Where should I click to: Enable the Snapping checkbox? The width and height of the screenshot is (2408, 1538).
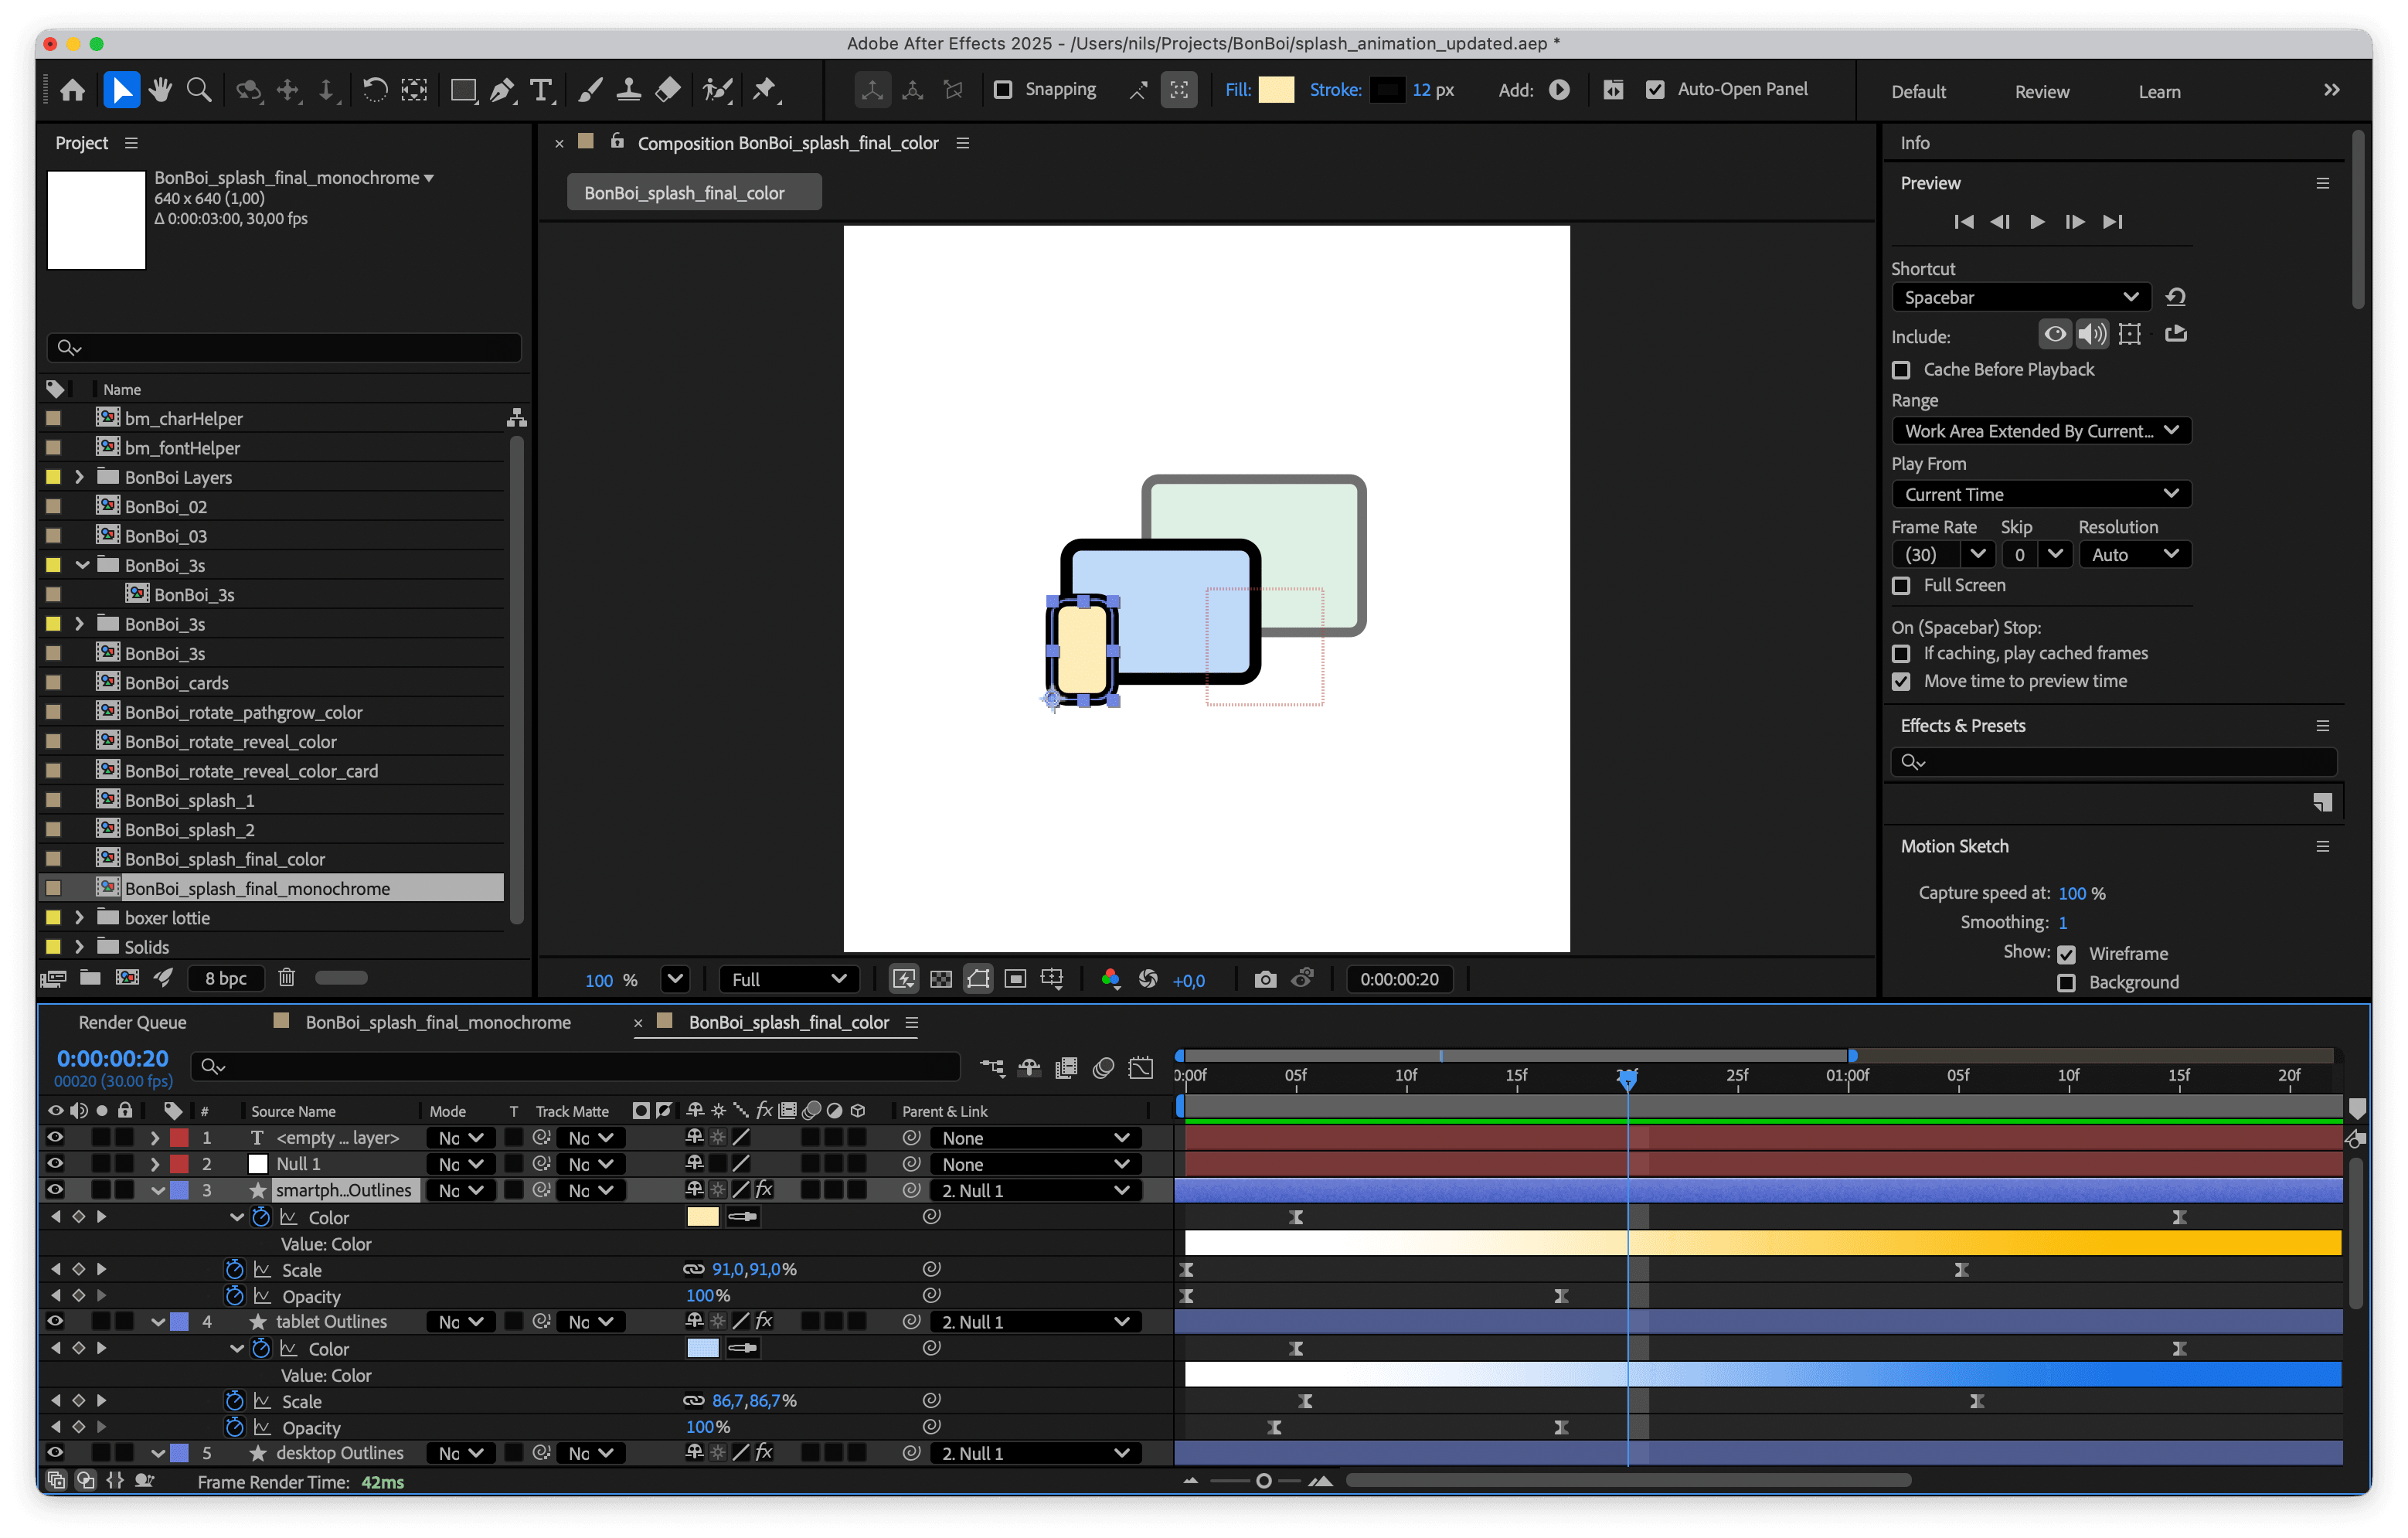tap(1003, 90)
